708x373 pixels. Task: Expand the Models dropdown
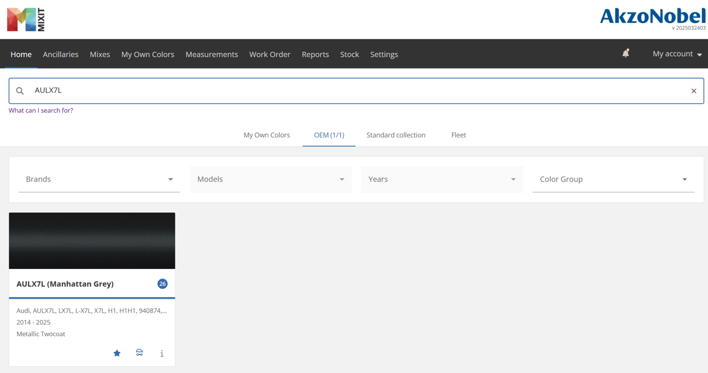click(270, 179)
